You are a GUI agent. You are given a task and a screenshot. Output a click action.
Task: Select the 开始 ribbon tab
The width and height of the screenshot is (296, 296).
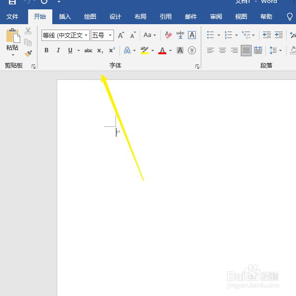(x=40, y=17)
